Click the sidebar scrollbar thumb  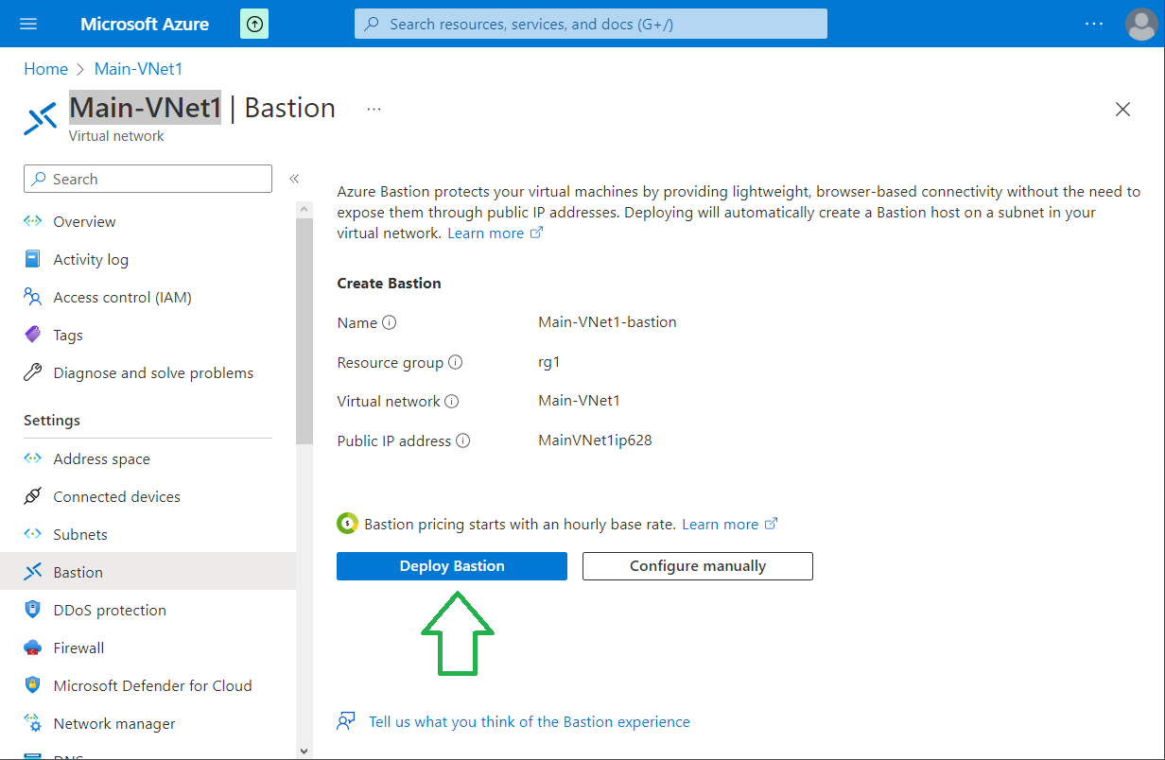(x=304, y=331)
